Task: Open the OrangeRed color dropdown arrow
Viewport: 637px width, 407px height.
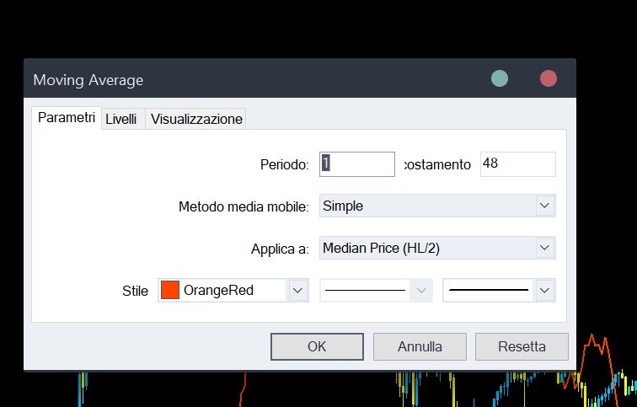Action: tap(297, 291)
